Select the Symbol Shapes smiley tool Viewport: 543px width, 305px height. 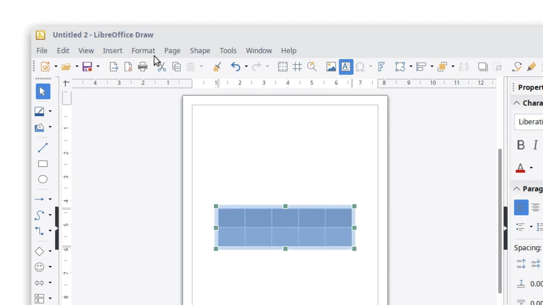pos(39,267)
